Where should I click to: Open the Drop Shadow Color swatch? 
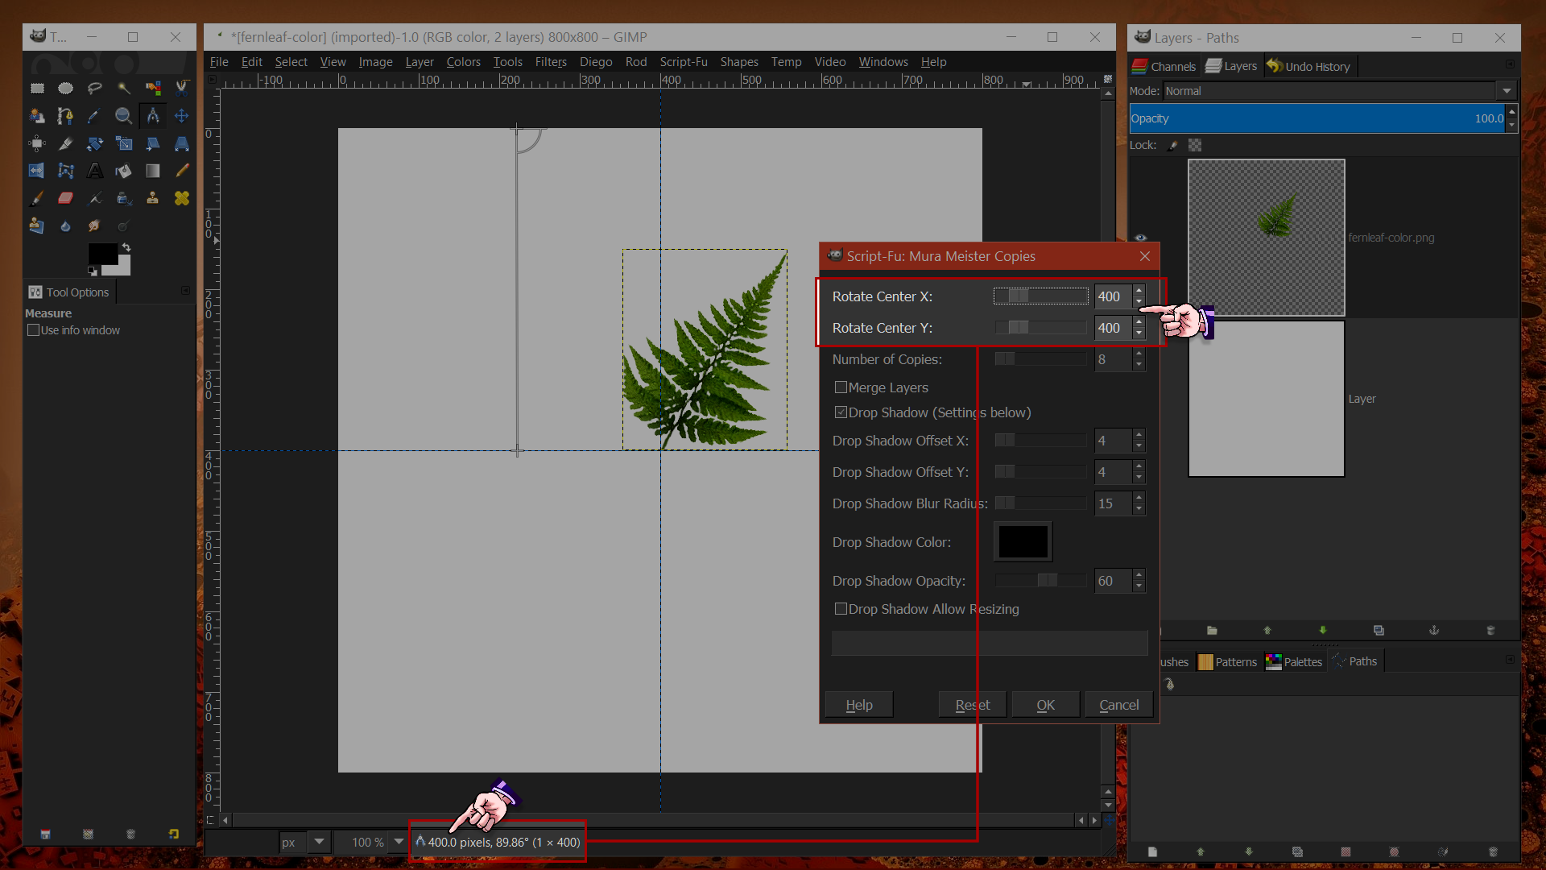(x=1023, y=542)
